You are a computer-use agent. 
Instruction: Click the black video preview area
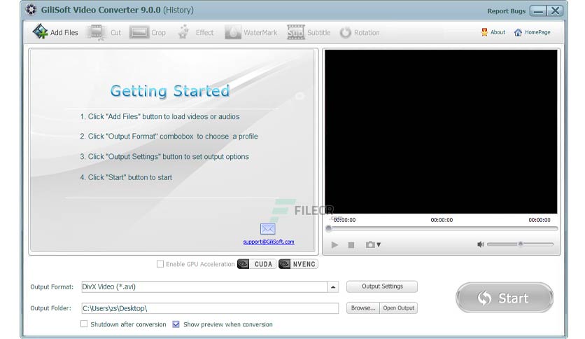click(x=441, y=132)
